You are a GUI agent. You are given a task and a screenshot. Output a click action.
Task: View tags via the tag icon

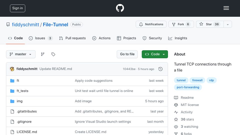[53, 54]
